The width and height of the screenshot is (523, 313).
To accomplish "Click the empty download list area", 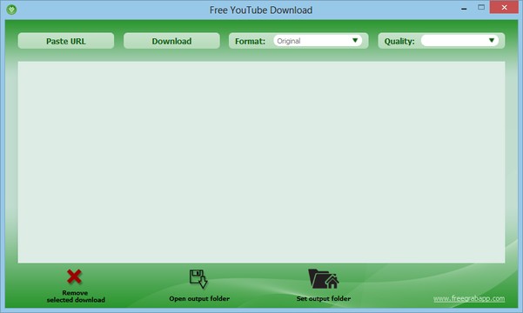I will pos(261,162).
